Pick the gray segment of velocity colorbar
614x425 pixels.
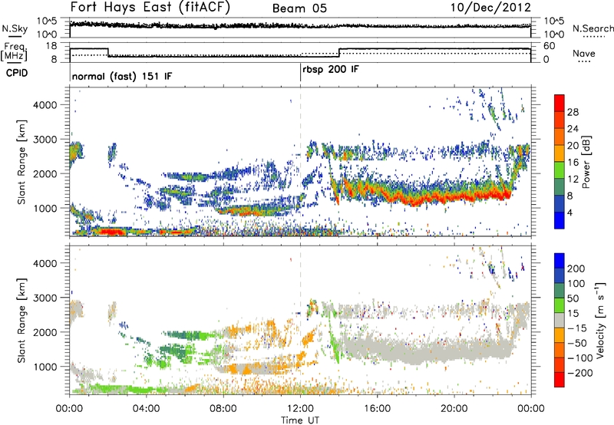tap(560, 320)
